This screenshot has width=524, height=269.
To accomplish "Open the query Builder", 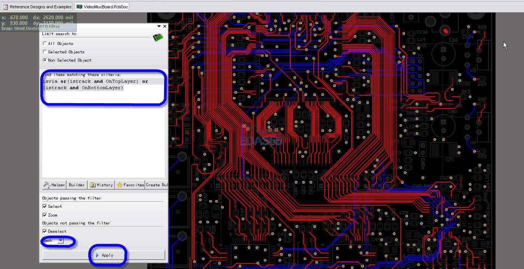I will pyautogui.click(x=77, y=185).
